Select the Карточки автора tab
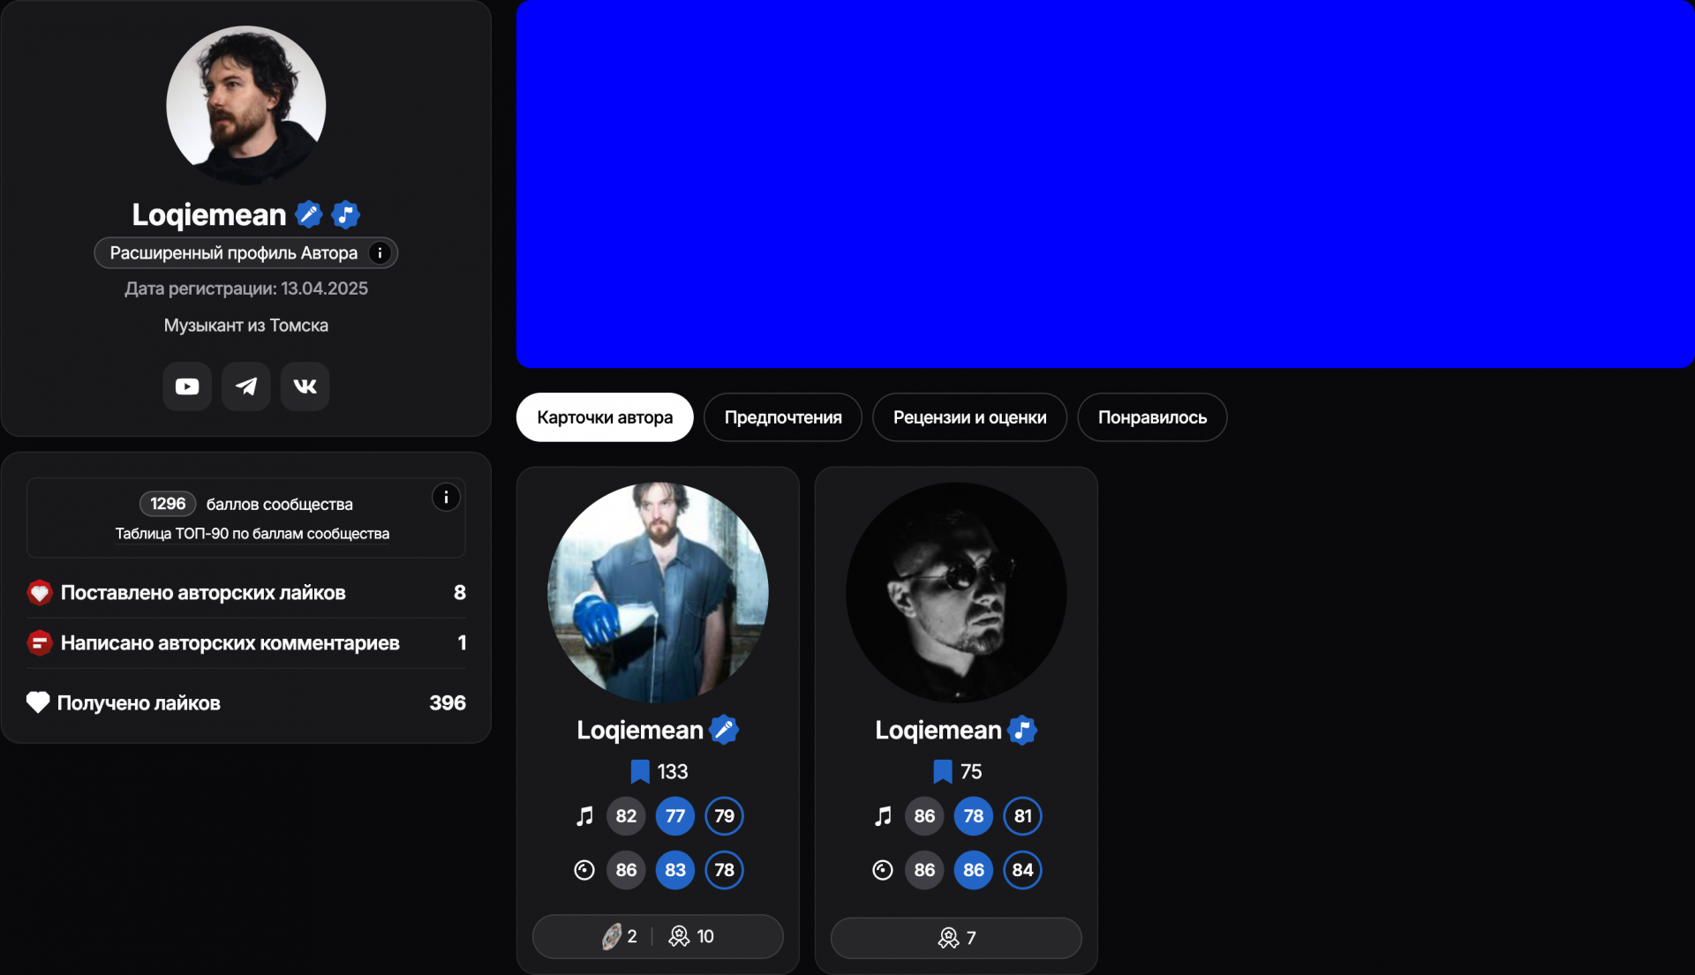This screenshot has height=975, width=1695. tap(605, 417)
